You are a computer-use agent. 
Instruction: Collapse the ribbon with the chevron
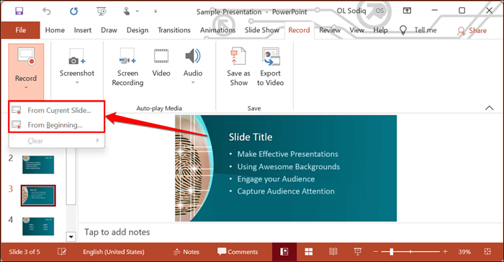(x=489, y=108)
